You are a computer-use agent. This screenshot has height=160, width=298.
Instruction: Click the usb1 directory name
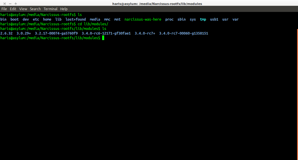[214, 19]
